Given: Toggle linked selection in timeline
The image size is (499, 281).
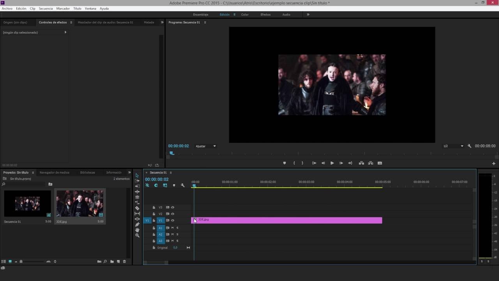Looking at the screenshot, I should [165, 185].
